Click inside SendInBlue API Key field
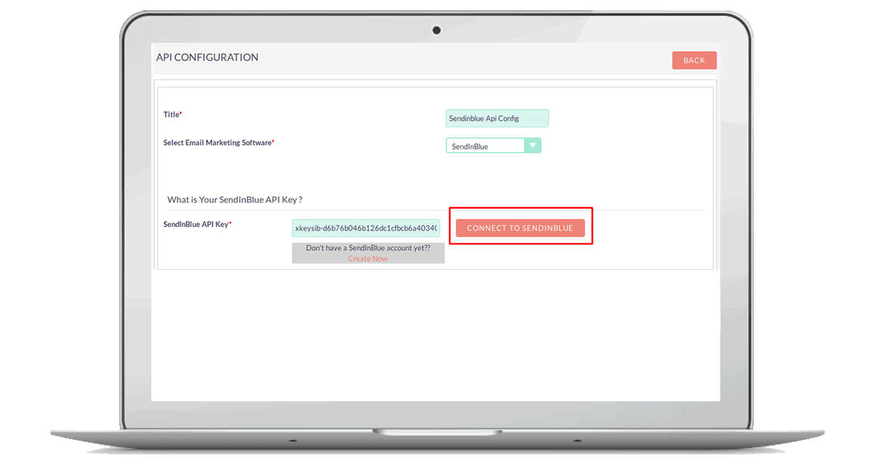The image size is (873, 458). coord(366,228)
